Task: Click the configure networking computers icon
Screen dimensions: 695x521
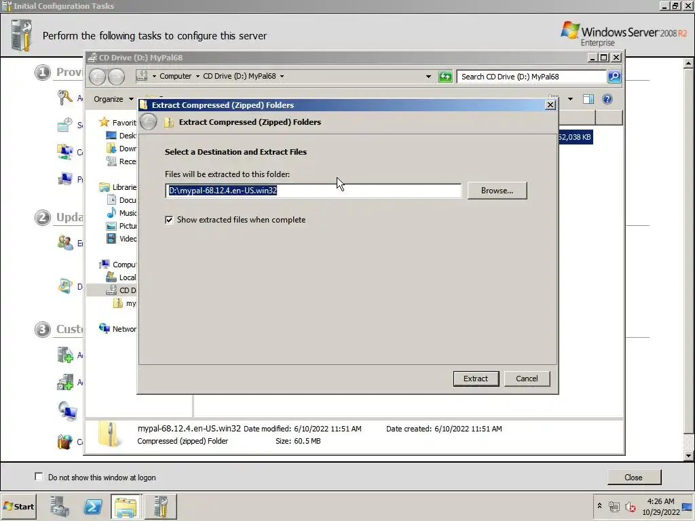Action: pos(65,152)
